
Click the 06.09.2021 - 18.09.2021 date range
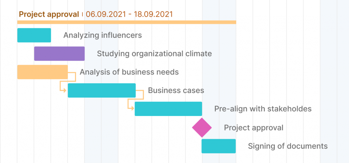tap(129, 14)
